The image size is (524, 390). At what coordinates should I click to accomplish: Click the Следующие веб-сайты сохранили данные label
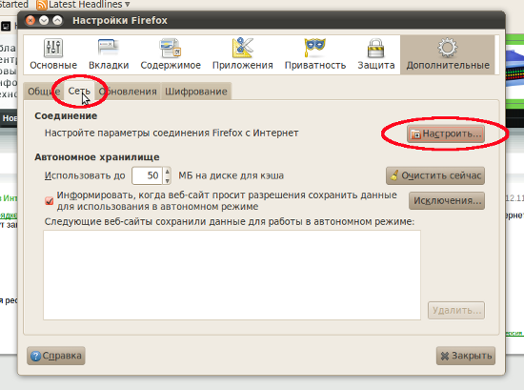pyautogui.click(x=230, y=222)
